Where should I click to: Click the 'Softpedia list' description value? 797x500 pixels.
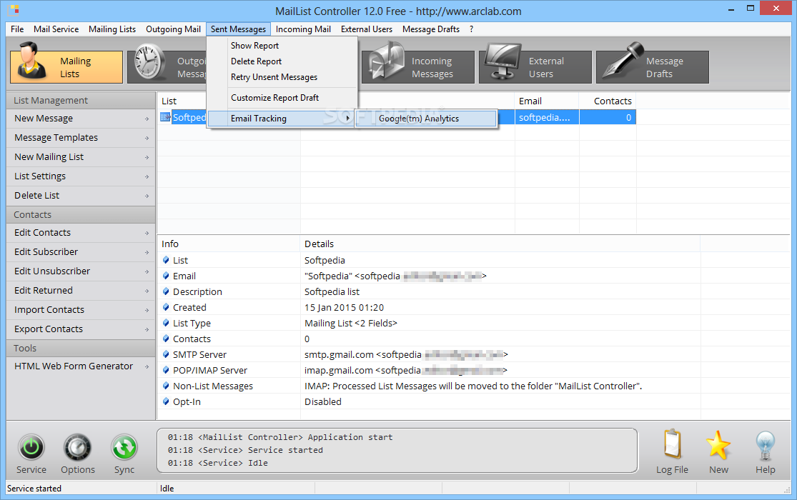coord(332,291)
